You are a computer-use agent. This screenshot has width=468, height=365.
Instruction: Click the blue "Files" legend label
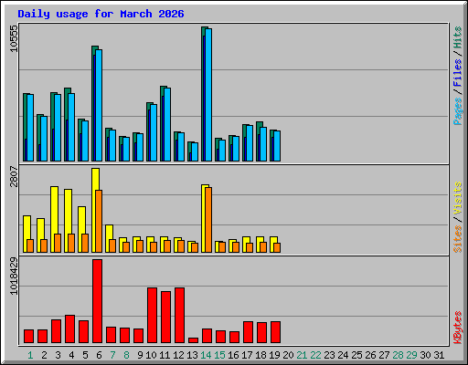[458, 73]
